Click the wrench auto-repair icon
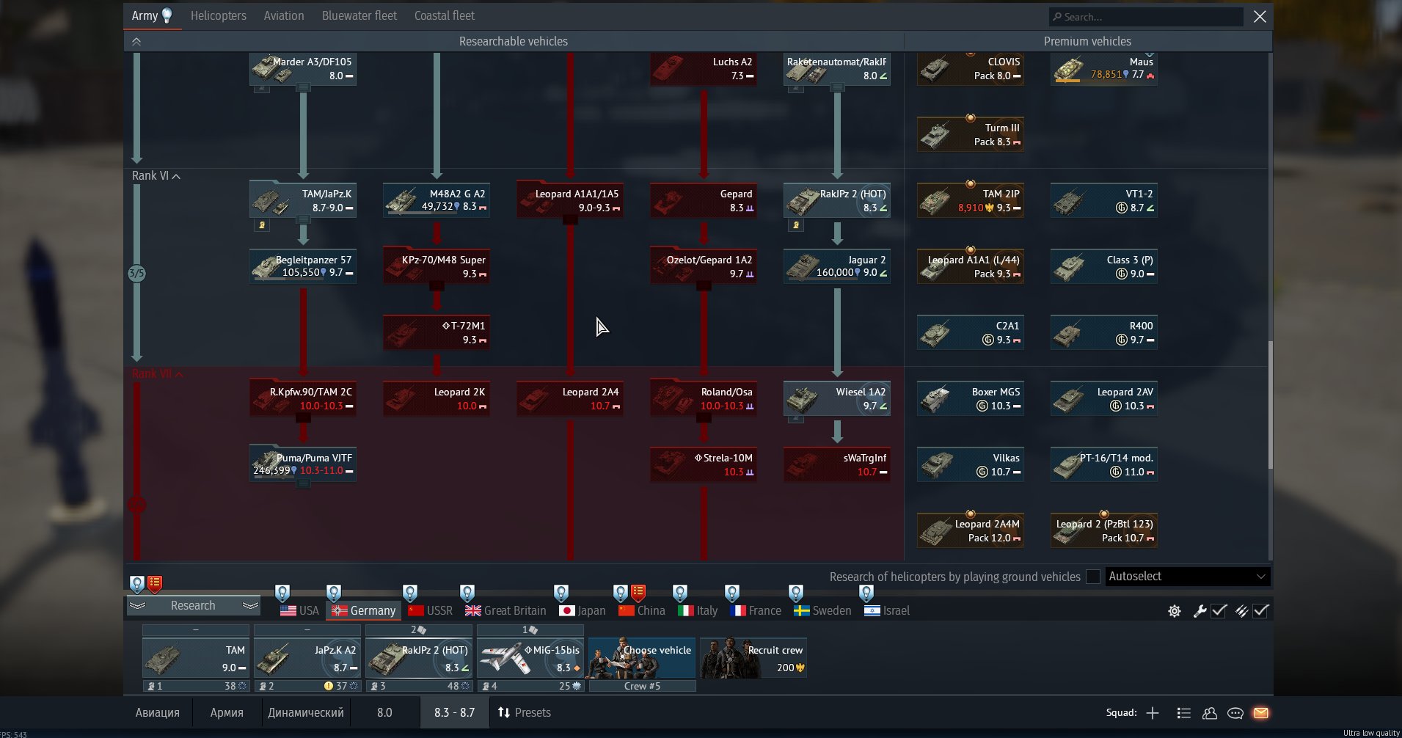Viewport: 1402px width, 738px height. (1200, 611)
